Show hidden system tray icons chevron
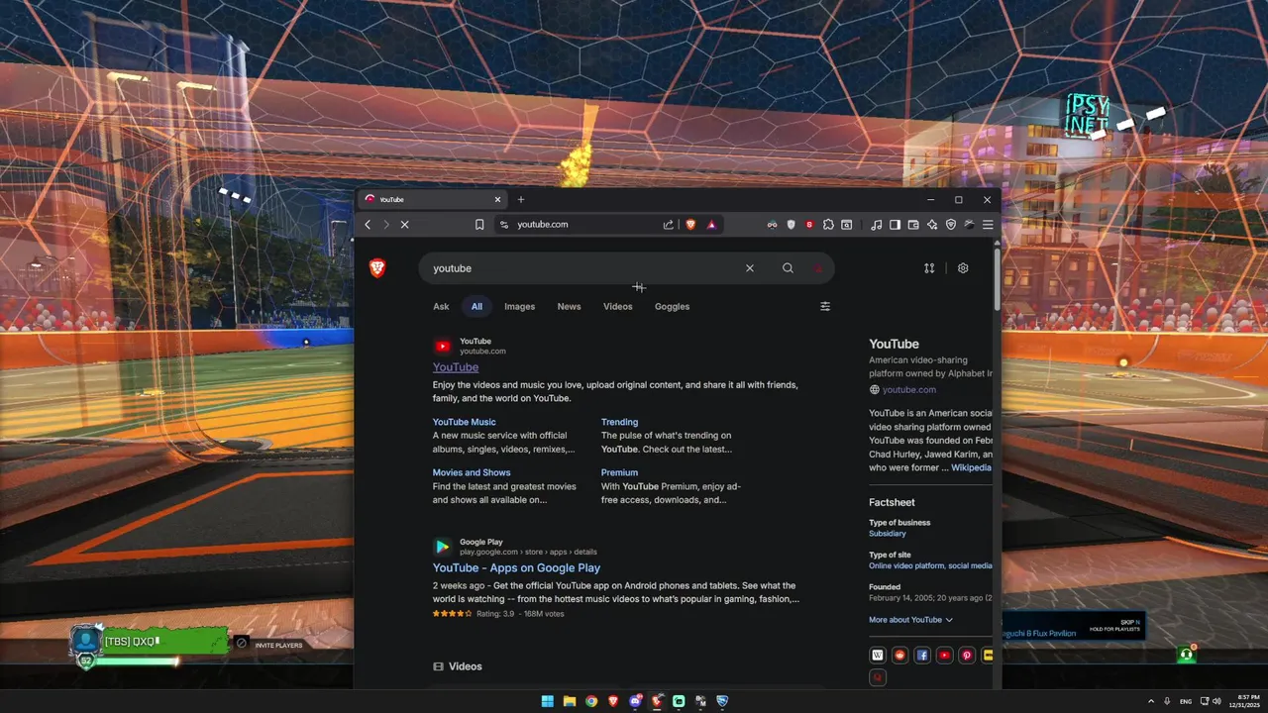The height and width of the screenshot is (713, 1268). click(x=1150, y=701)
